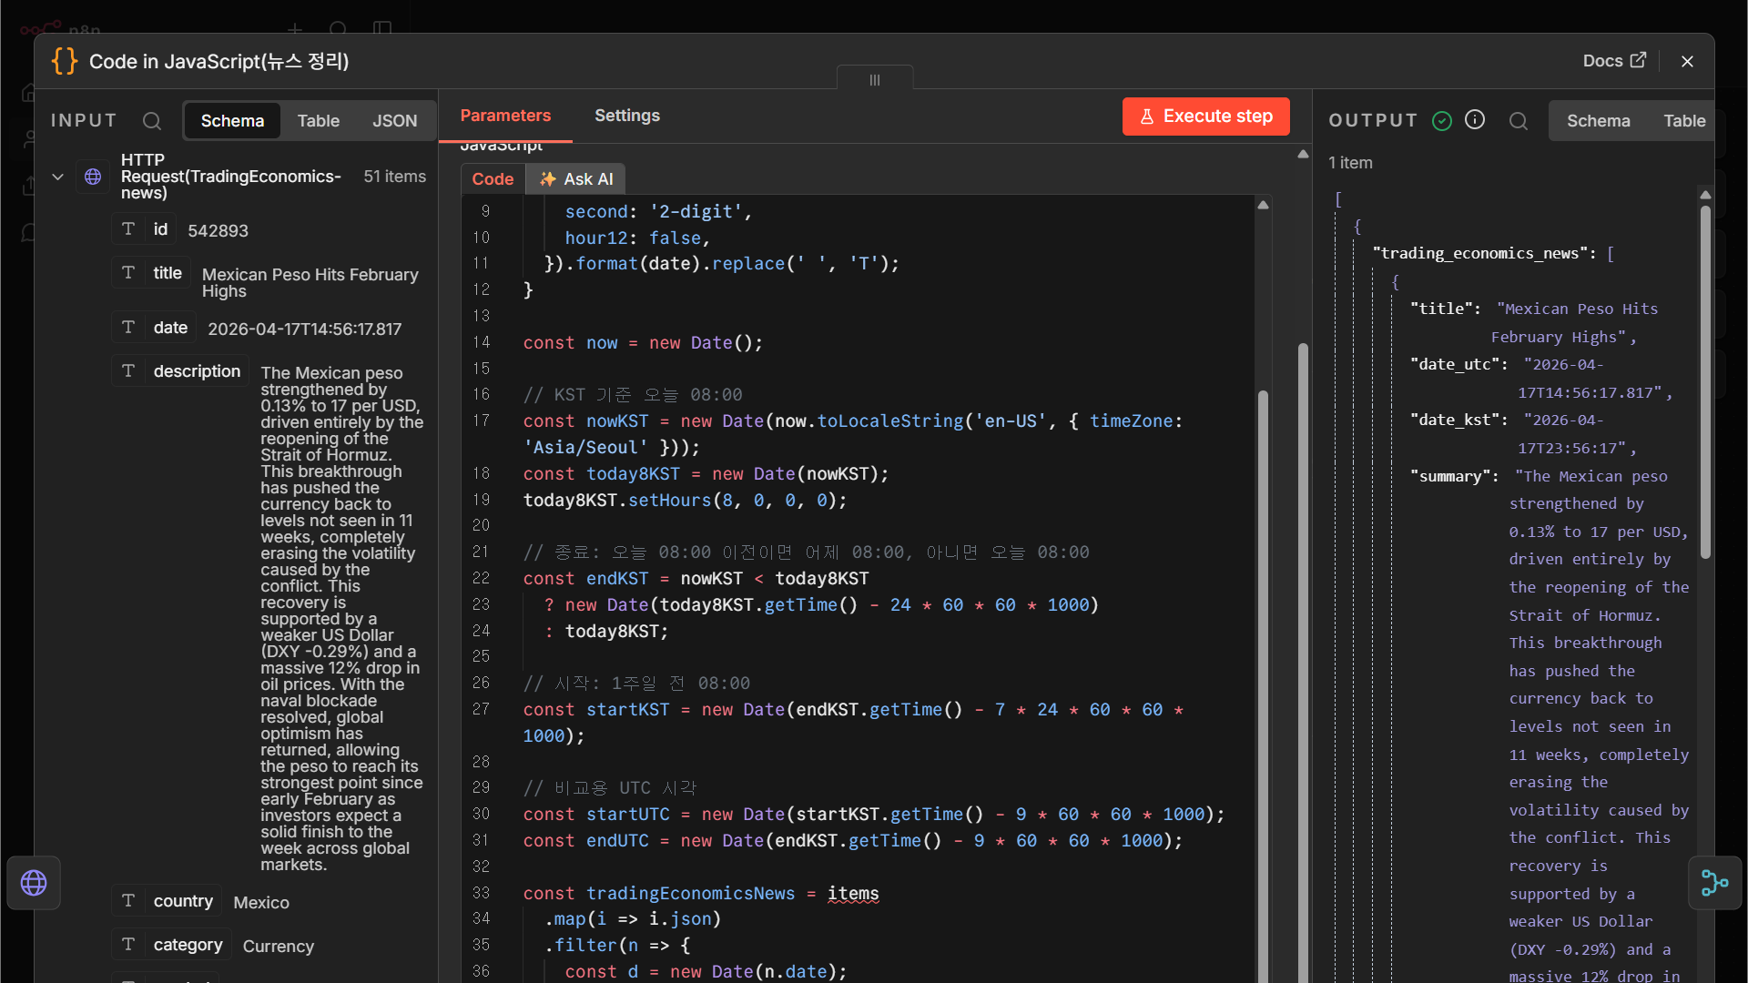Click scroll up arrow of code editor

[1263, 205]
